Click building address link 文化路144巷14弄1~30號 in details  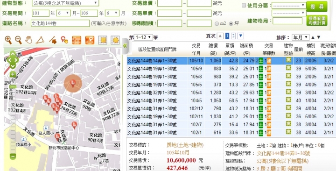click(x=283, y=153)
